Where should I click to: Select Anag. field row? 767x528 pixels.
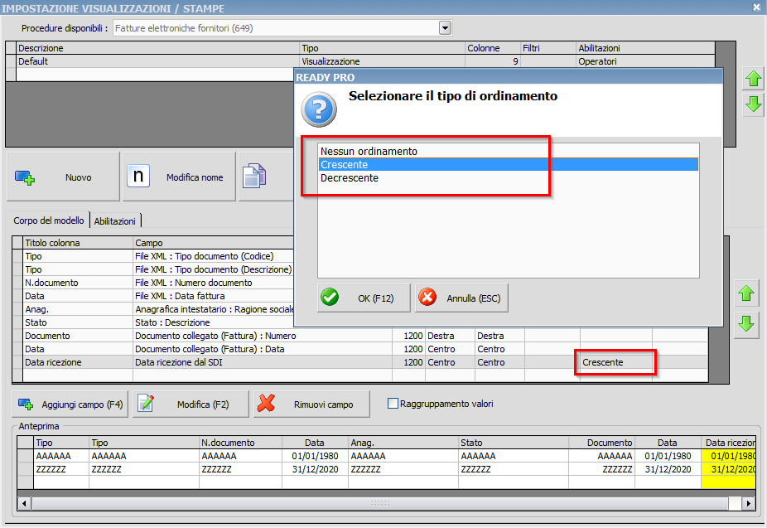tap(153, 309)
